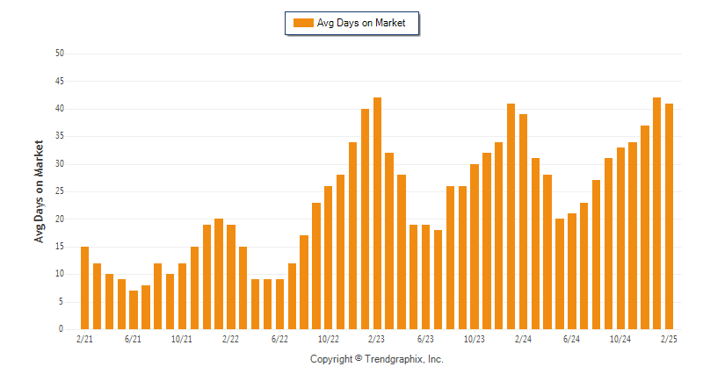Image resolution: width=703 pixels, height=381 pixels.
Task: Click the bar above the 2/22 label
Action: (x=231, y=277)
